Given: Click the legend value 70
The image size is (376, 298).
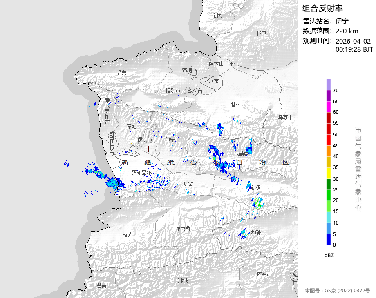Looking at the screenshot, I should point(336,91).
